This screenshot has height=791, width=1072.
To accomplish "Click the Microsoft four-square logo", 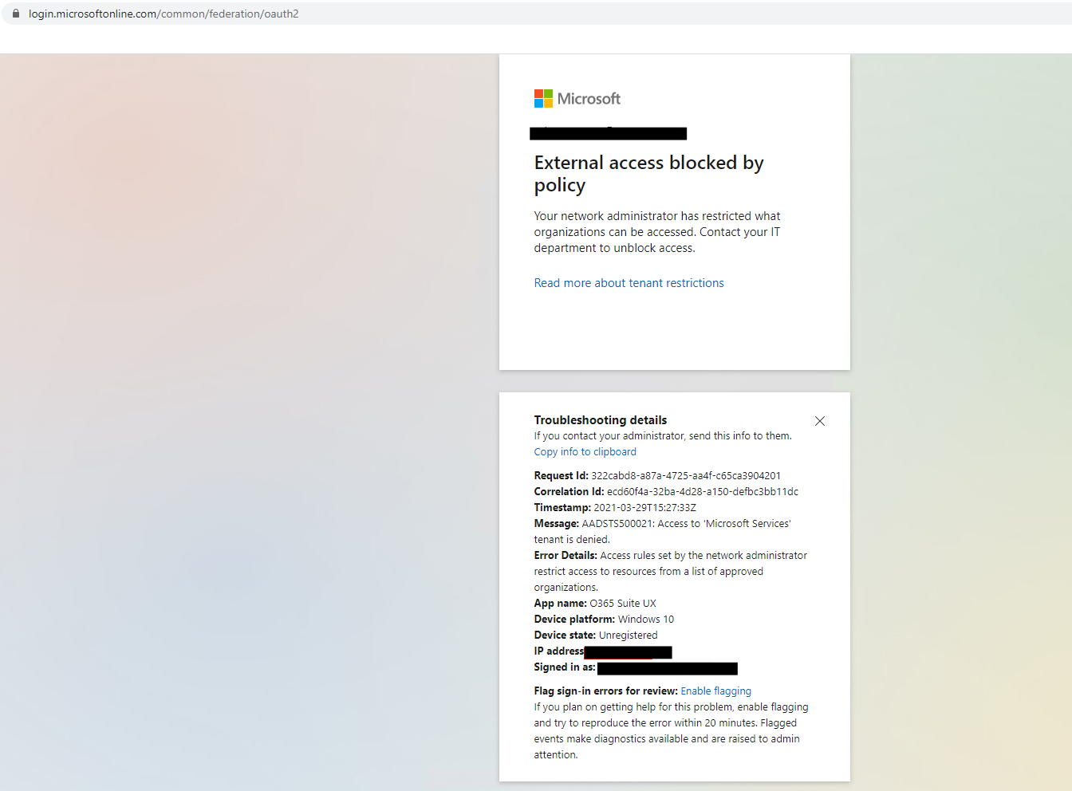I will (543, 98).
